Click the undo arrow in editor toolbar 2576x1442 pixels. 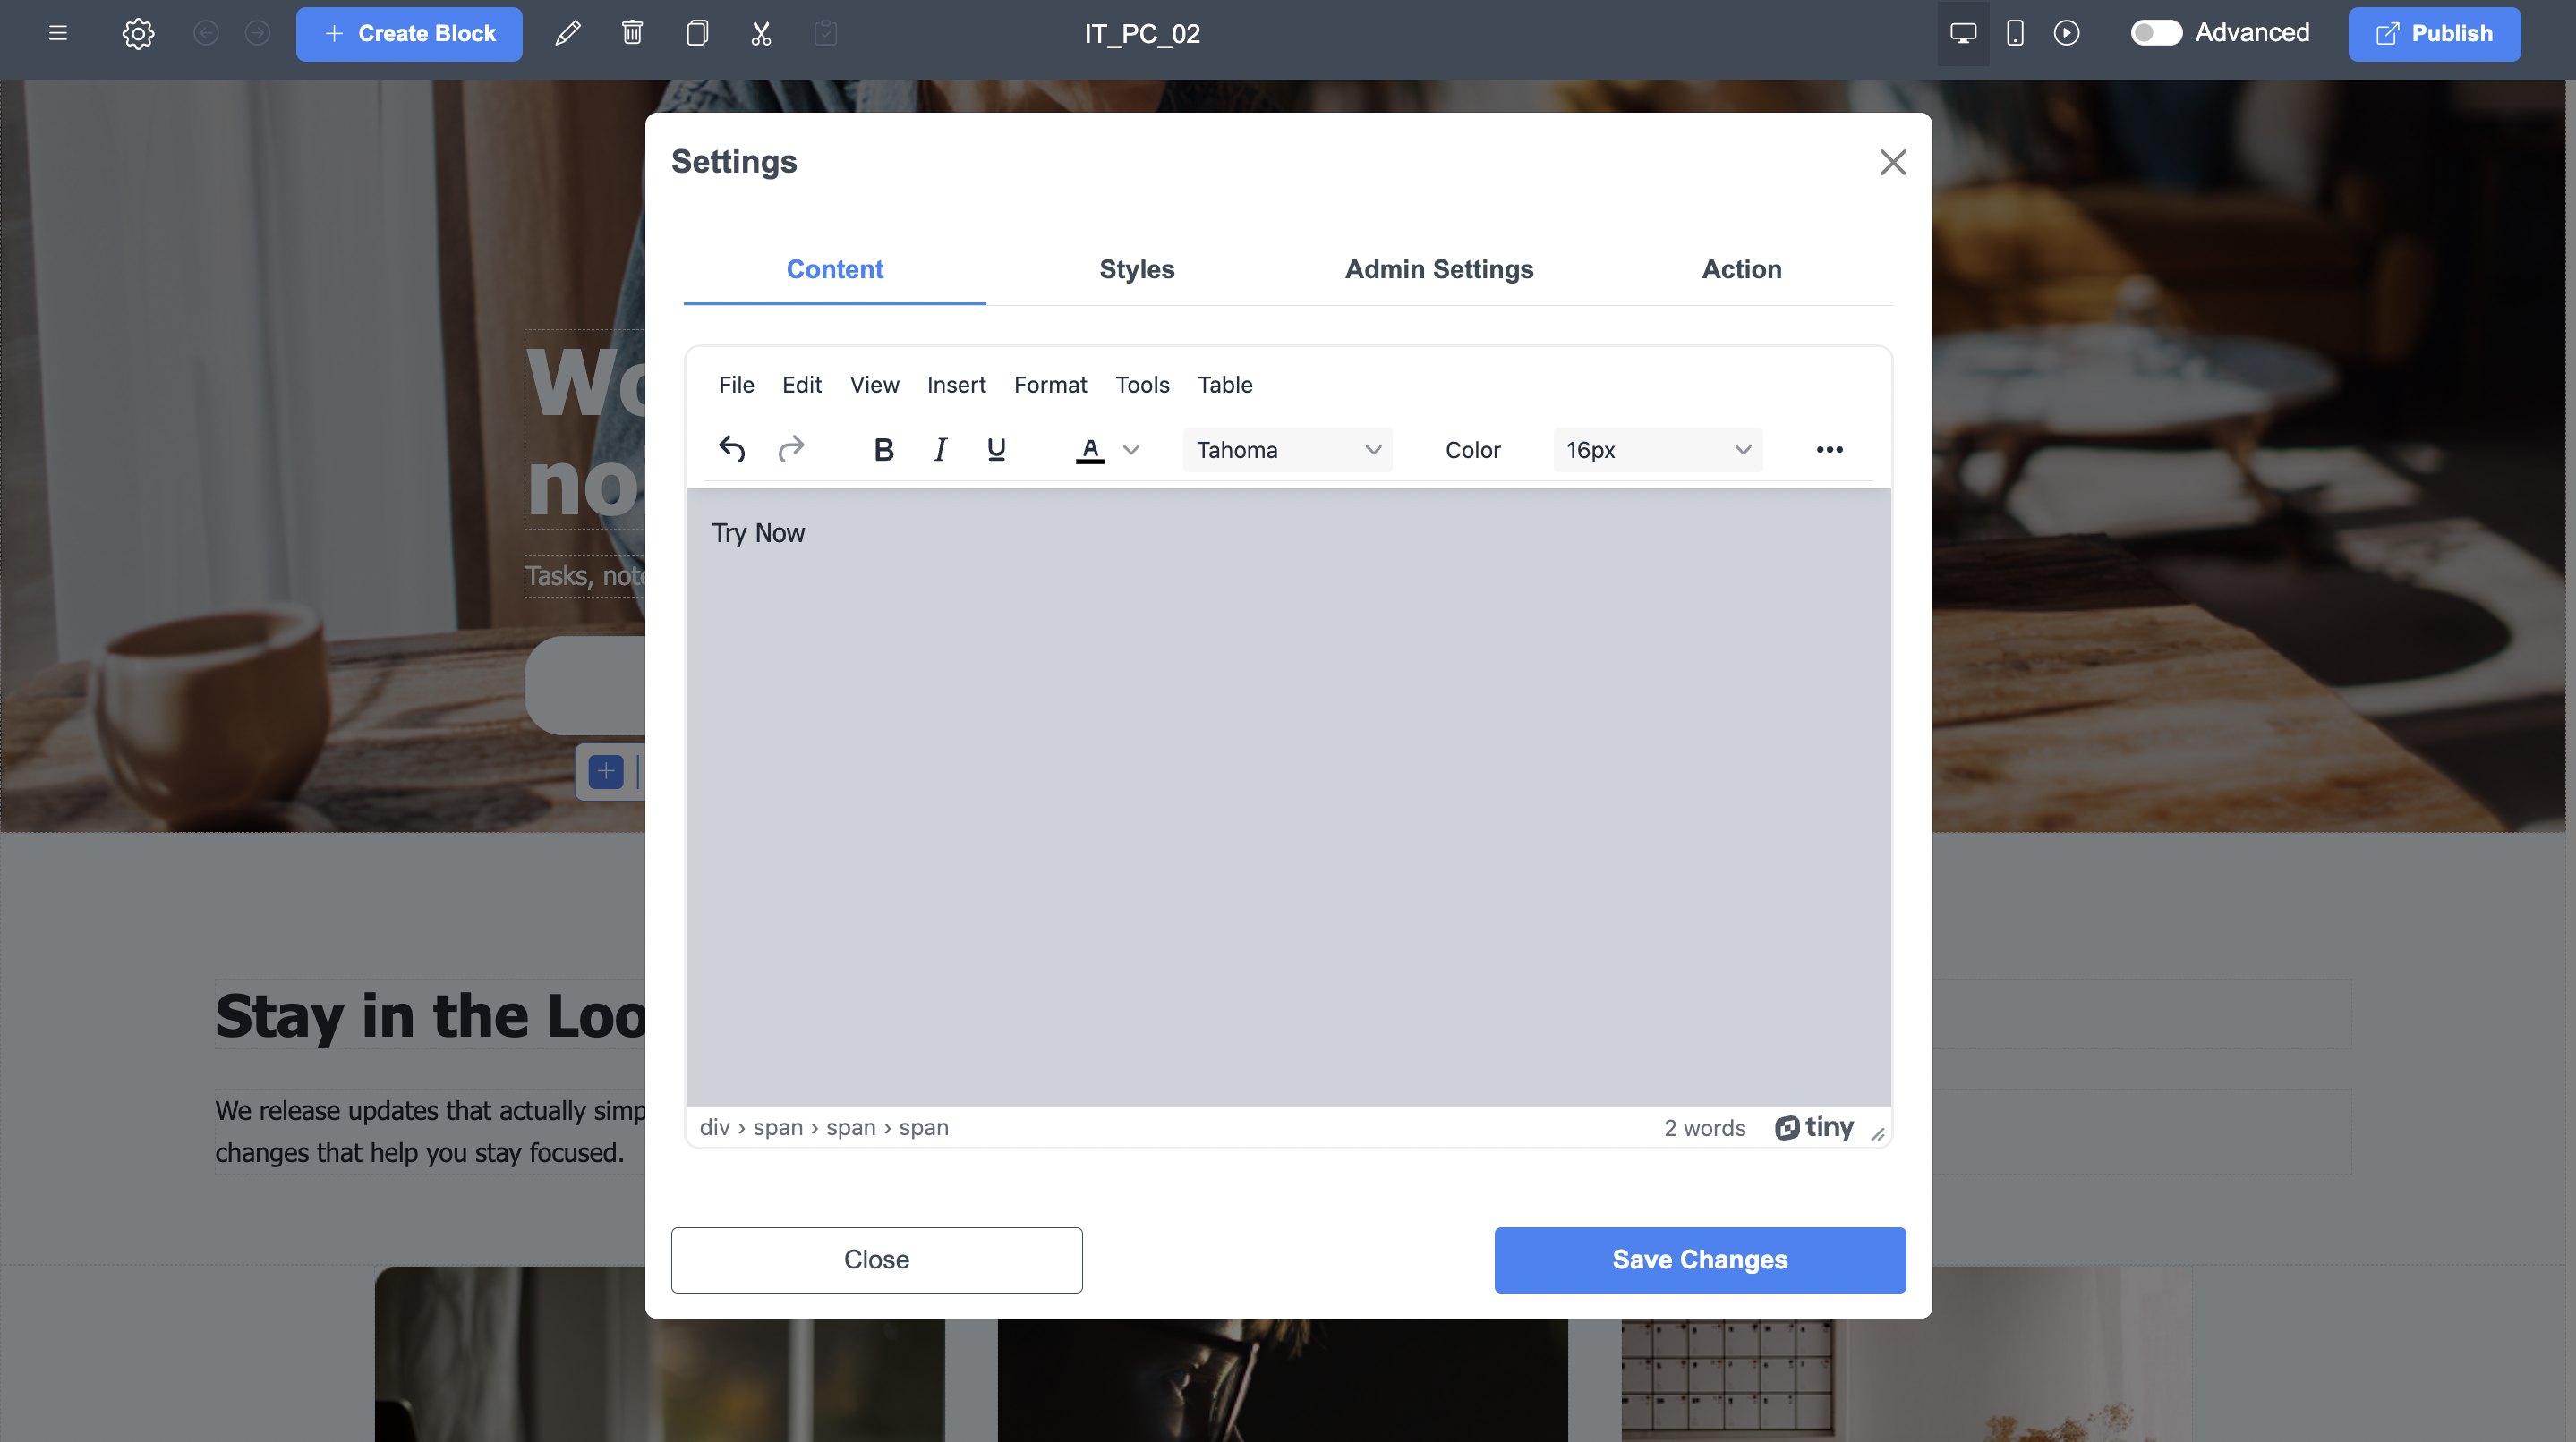pyautogui.click(x=732, y=450)
